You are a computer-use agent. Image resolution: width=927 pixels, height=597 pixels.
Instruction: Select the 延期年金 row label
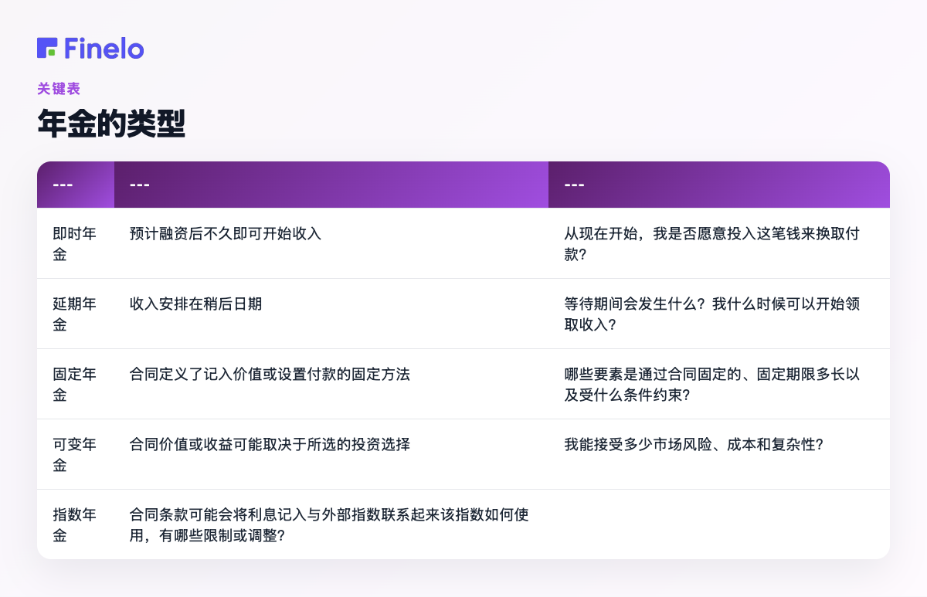(75, 314)
